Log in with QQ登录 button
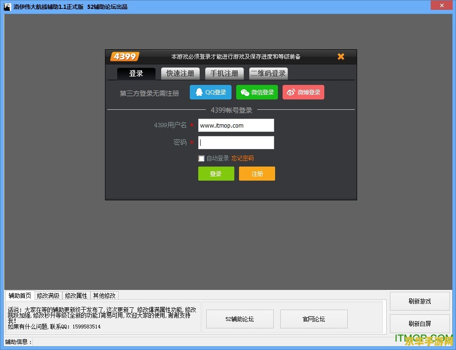Image resolution: width=456 pixels, height=350 pixels. click(x=210, y=92)
